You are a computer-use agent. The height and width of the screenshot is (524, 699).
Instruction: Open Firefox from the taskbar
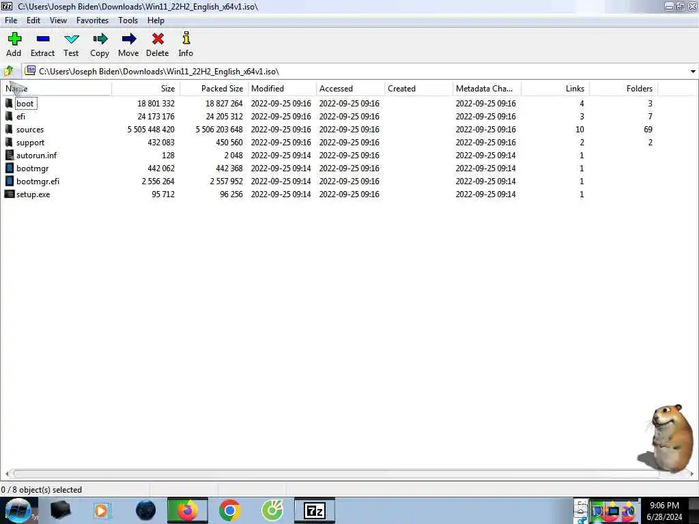pyautogui.click(x=188, y=510)
